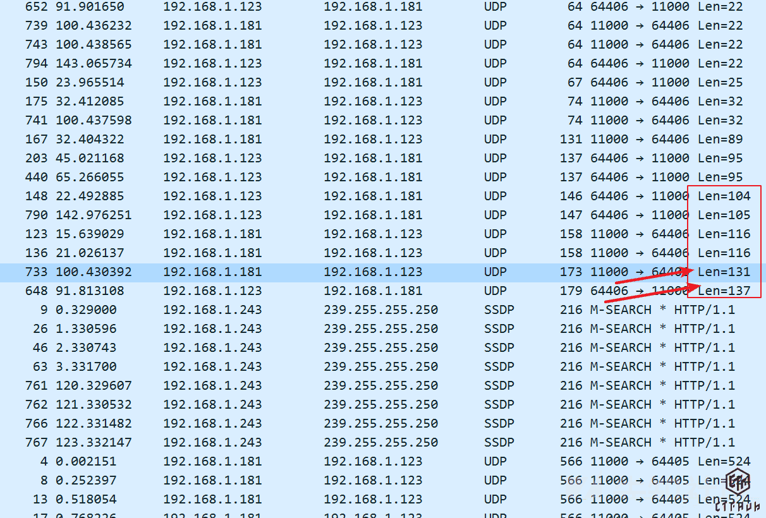
Task: Select SSDP packet 761 at 120.329607
Action: click(x=379, y=386)
